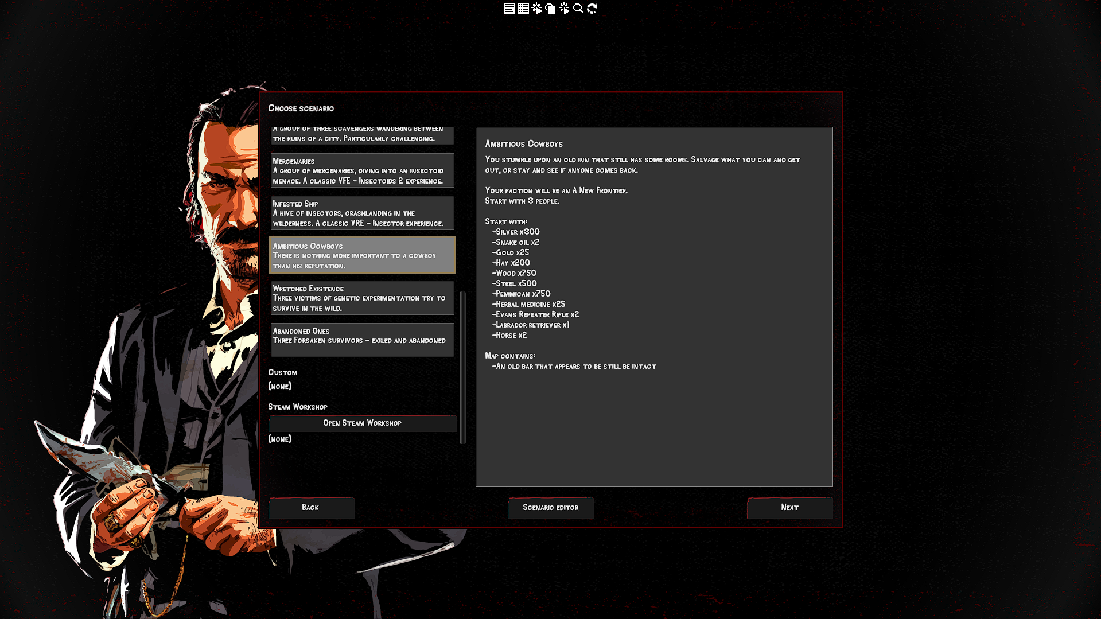Click the Custom section heading
This screenshot has height=619, width=1101.
pos(283,373)
